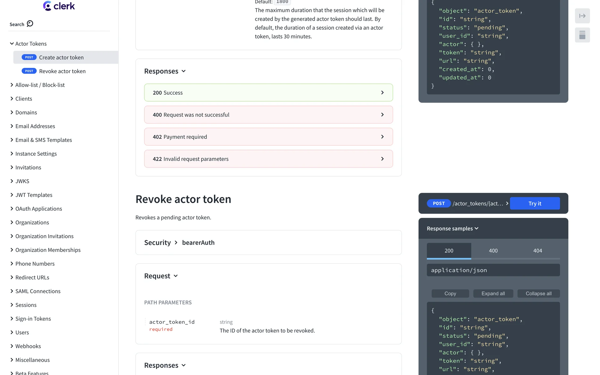Click the arrow on the 402 Payment required row
The image size is (600, 375).
(x=382, y=137)
